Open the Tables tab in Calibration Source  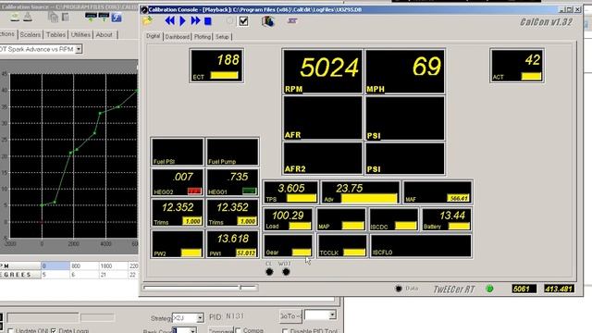coord(55,34)
